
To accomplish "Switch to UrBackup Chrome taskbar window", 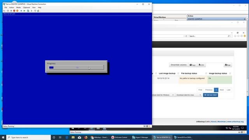I will [99, 137].
